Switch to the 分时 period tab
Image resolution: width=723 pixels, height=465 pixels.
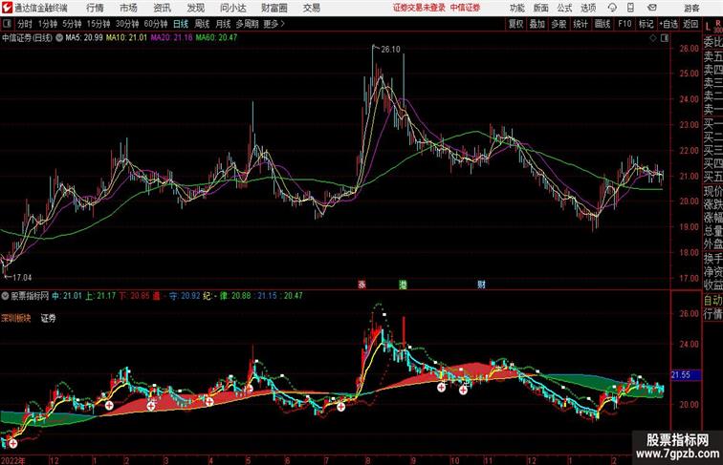pyautogui.click(x=25, y=24)
